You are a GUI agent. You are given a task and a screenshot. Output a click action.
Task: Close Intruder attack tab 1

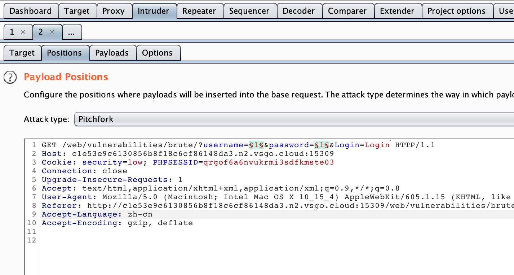click(x=23, y=32)
